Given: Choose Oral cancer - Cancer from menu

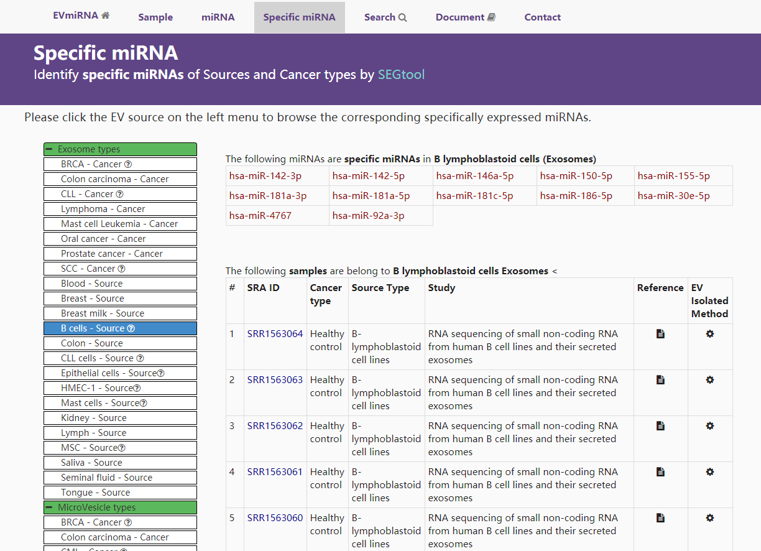Looking at the screenshot, I should point(120,239).
